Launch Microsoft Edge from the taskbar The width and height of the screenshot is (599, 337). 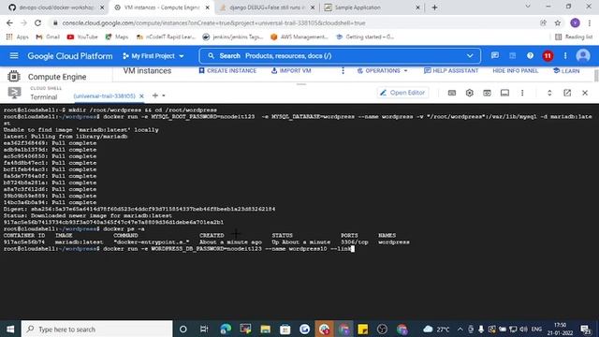(226, 329)
